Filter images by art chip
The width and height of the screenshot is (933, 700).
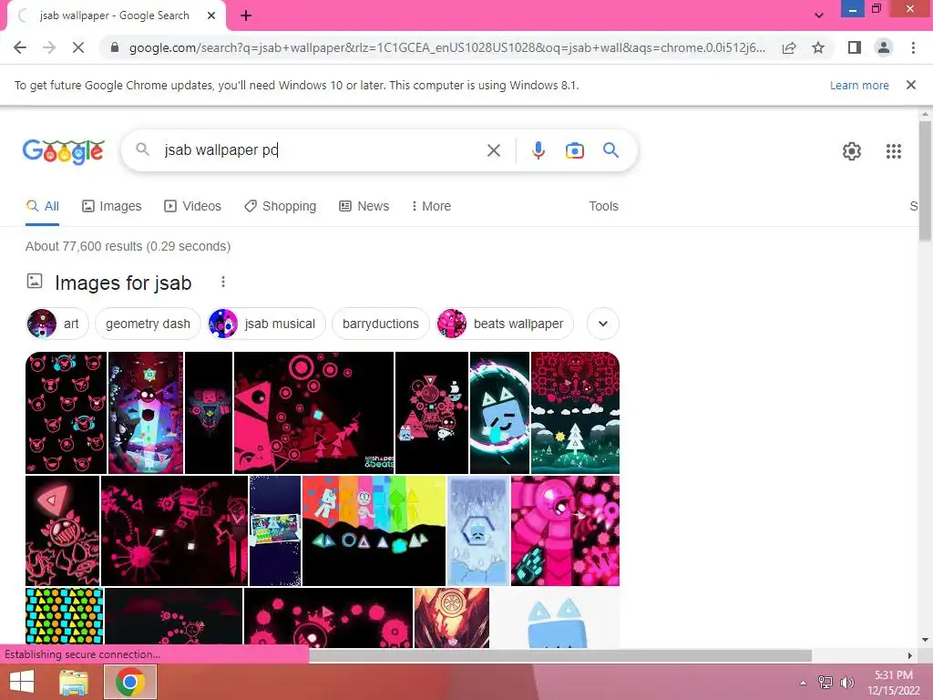57,324
